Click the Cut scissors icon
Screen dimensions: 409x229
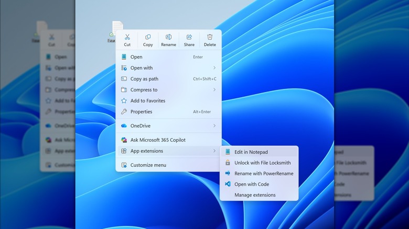point(127,37)
